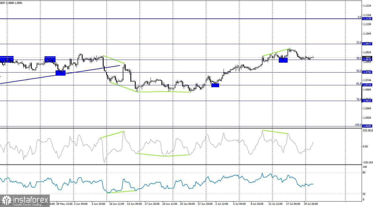Click the 19 Jul 20:00 time label
373x207 pixels.
pos(311,204)
